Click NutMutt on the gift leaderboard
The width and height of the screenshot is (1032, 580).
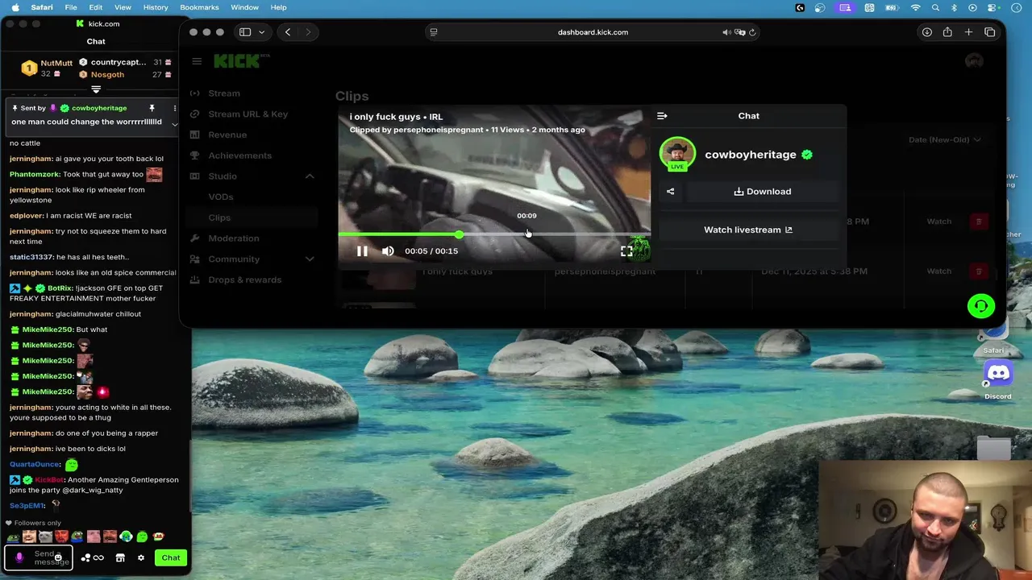(56, 63)
